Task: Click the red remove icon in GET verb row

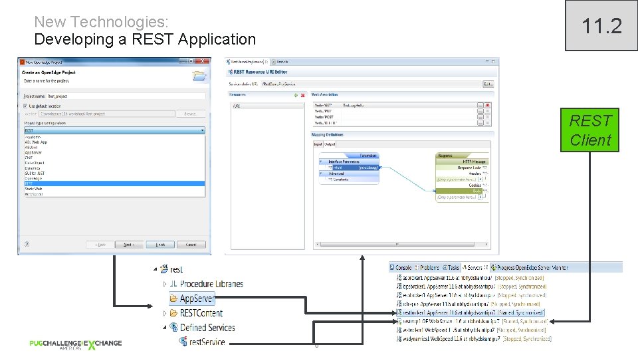Action: pos(487,106)
